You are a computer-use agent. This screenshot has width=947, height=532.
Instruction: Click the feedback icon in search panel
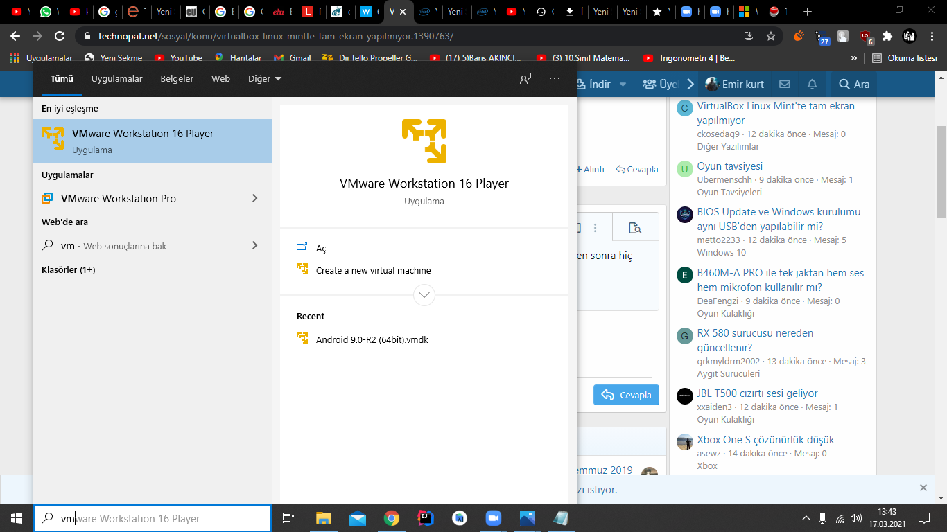[525, 78]
